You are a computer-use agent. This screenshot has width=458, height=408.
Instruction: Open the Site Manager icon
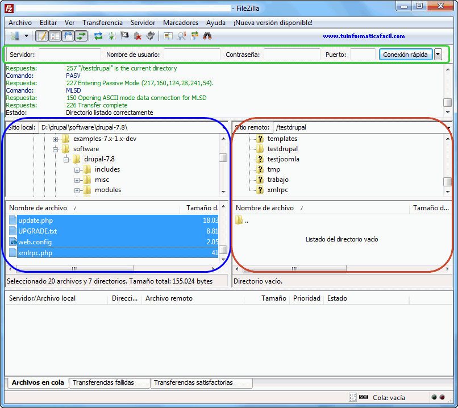click(x=15, y=36)
